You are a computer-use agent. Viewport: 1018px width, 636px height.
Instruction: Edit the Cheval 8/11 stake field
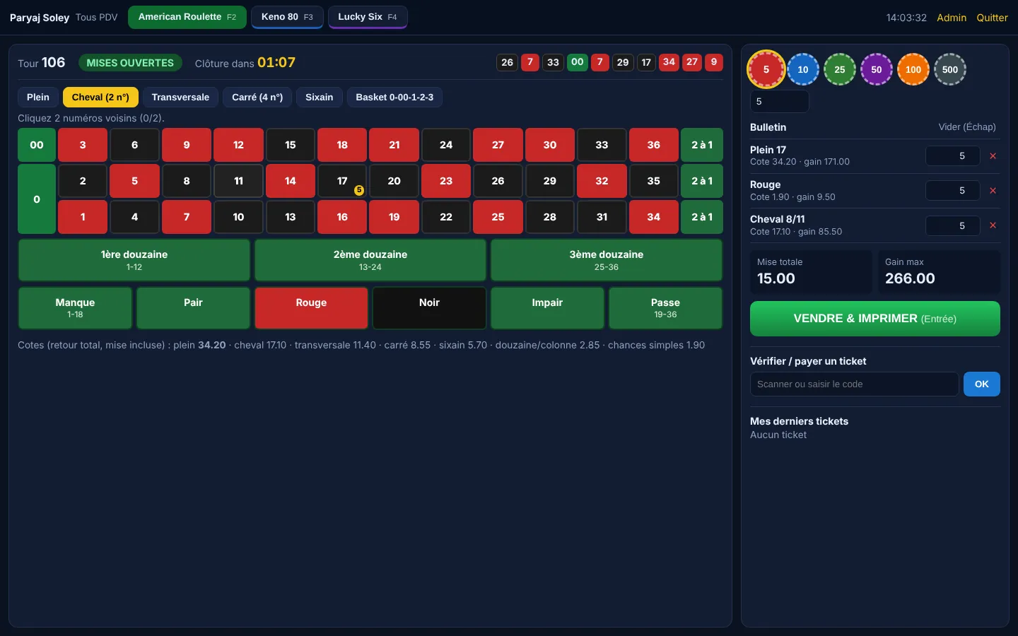pos(953,226)
